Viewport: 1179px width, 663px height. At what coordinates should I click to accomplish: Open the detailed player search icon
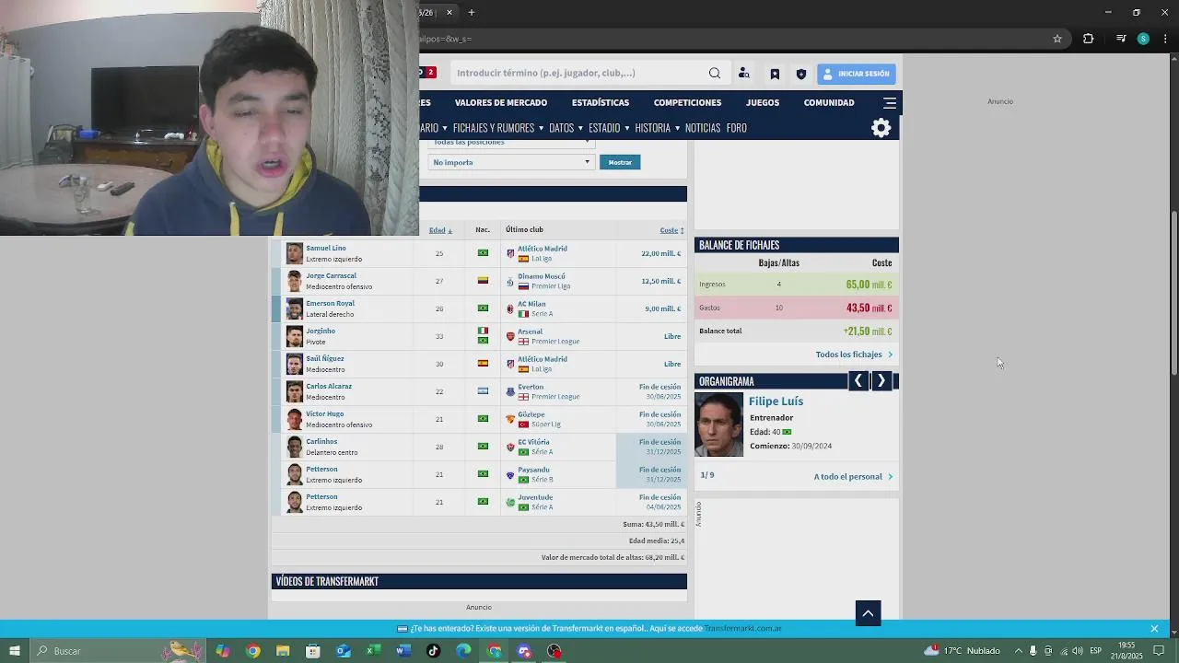(x=744, y=74)
